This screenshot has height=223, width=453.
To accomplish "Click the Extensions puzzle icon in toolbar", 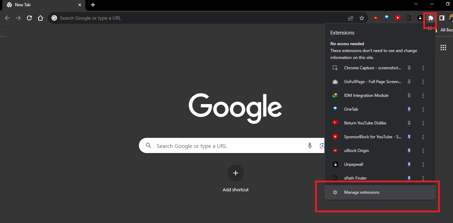I will (x=431, y=18).
